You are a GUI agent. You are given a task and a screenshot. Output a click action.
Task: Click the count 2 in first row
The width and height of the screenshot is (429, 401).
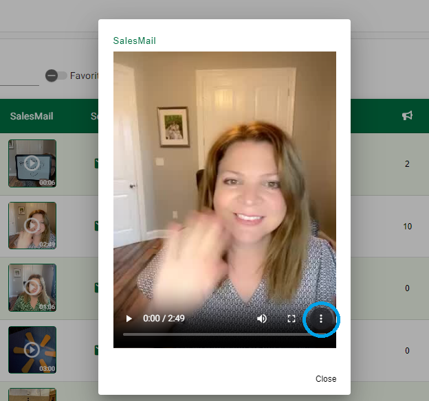coord(407,164)
